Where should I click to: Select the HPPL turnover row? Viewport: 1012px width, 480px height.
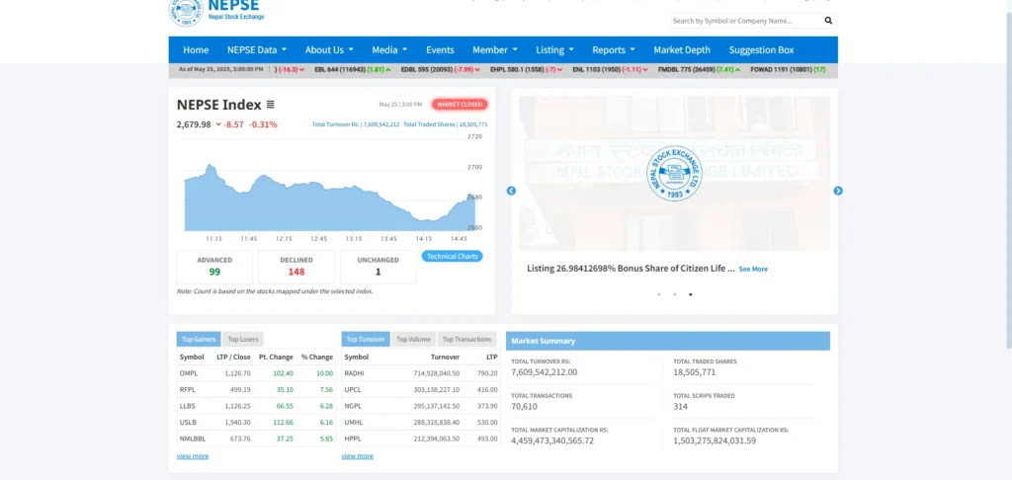421,439
